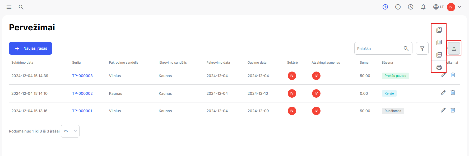Click the search magnifier inside Paieška
This screenshot has width=469, height=156.
(406, 49)
